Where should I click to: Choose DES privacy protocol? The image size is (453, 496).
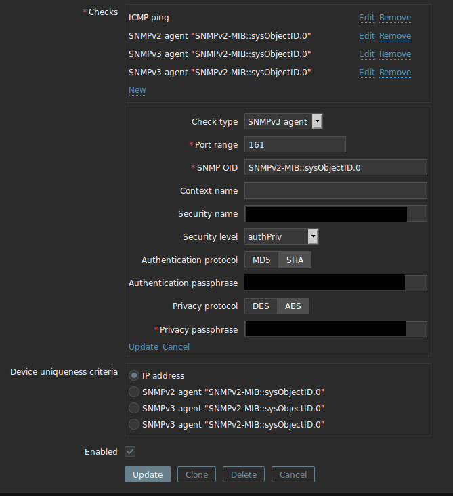click(x=261, y=306)
